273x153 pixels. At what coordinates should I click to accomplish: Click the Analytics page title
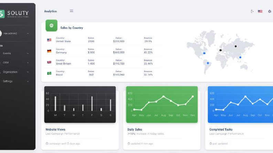click(50, 11)
